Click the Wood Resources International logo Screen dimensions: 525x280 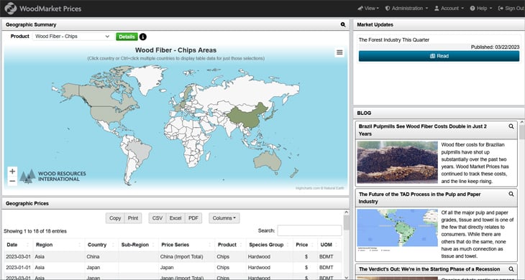coord(52,176)
